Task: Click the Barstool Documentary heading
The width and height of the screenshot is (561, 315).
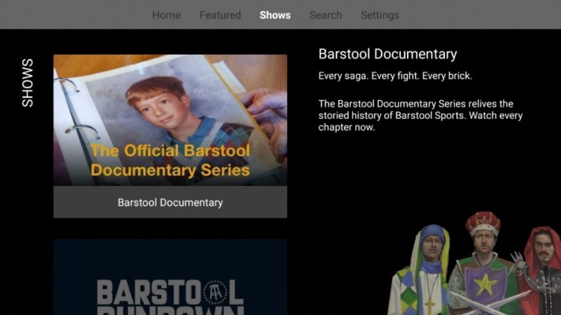Action: click(388, 54)
